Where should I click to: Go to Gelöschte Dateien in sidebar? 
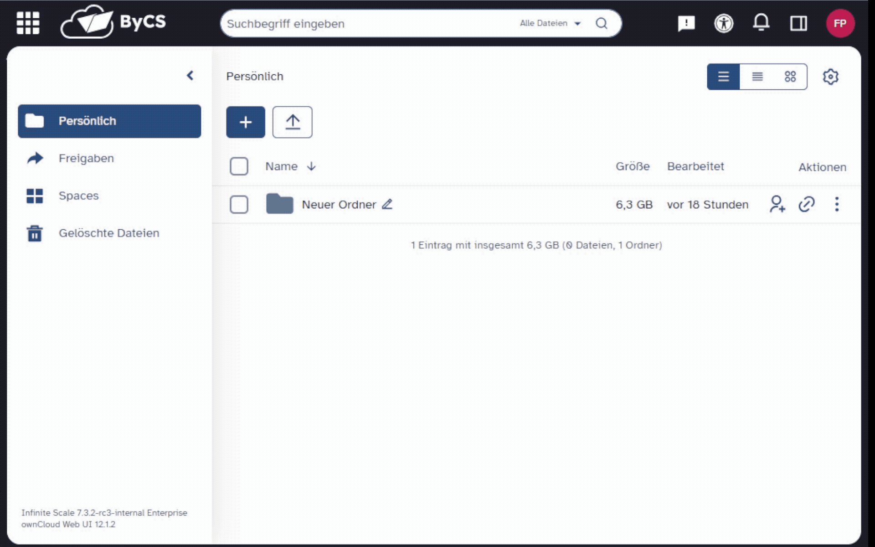[108, 233]
